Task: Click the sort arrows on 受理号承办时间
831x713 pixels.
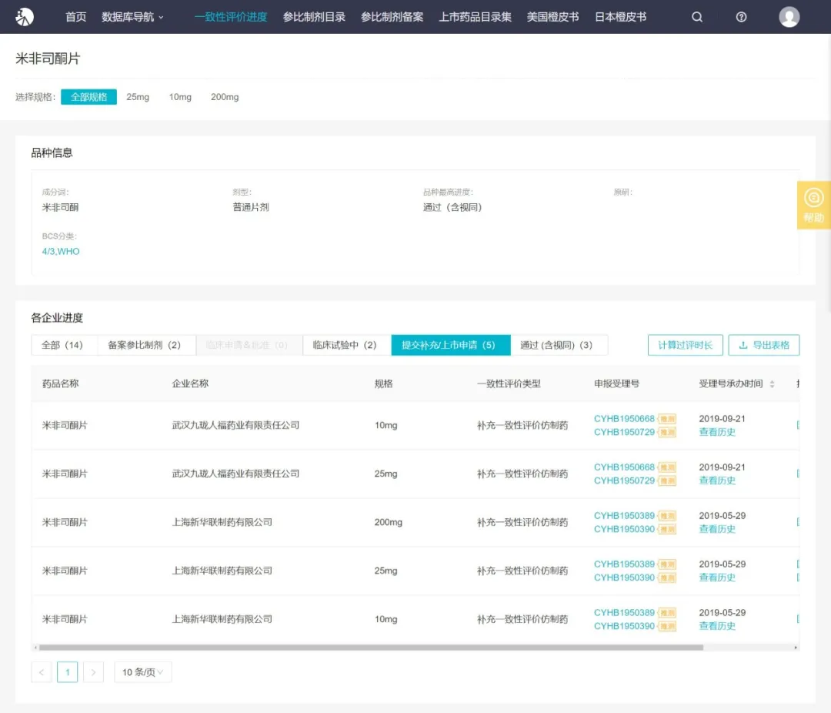Action: coord(772,383)
